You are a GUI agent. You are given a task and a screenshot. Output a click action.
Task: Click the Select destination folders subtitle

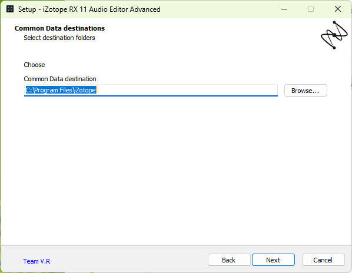tap(59, 38)
